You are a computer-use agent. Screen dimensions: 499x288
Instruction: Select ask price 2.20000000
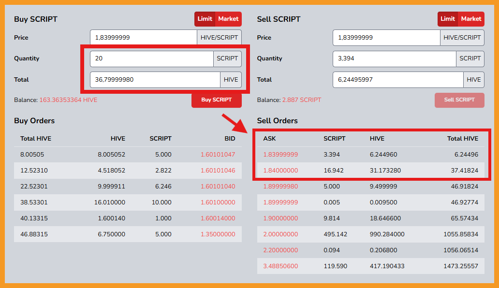click(280, 250)
